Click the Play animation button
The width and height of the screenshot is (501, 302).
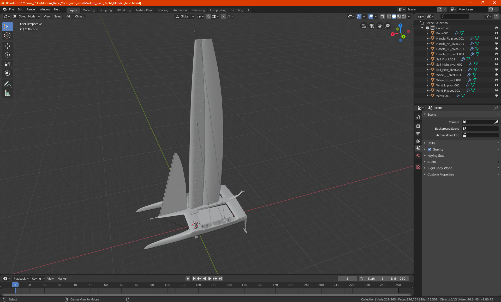point(210,279)
